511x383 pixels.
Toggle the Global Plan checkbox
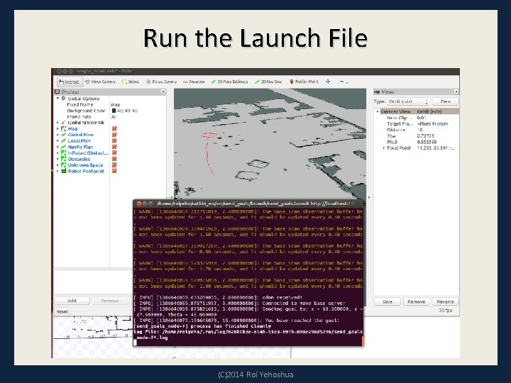[x=114, y=135]
